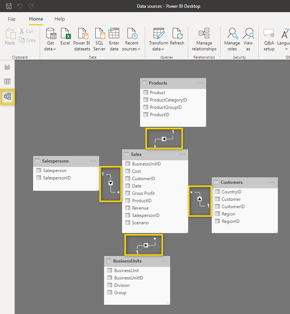The height and width of the screenshot is (314, 290).
Task: Connect to SQL Server
Action: point(100,39)
